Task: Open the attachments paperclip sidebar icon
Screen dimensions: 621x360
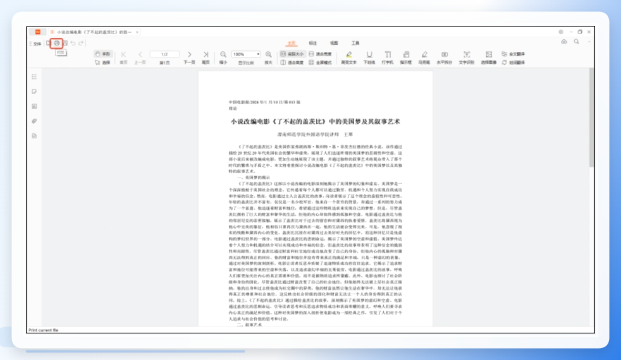Action: [34, 121]
